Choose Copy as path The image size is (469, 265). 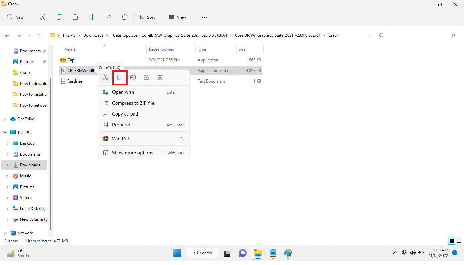click(x=143, y=114)
